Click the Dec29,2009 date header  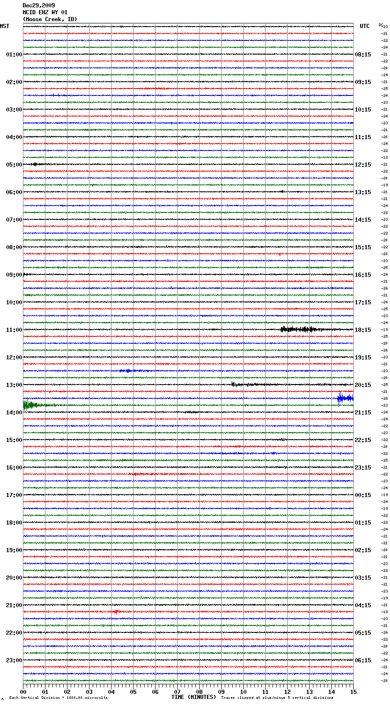coord(39,6)
